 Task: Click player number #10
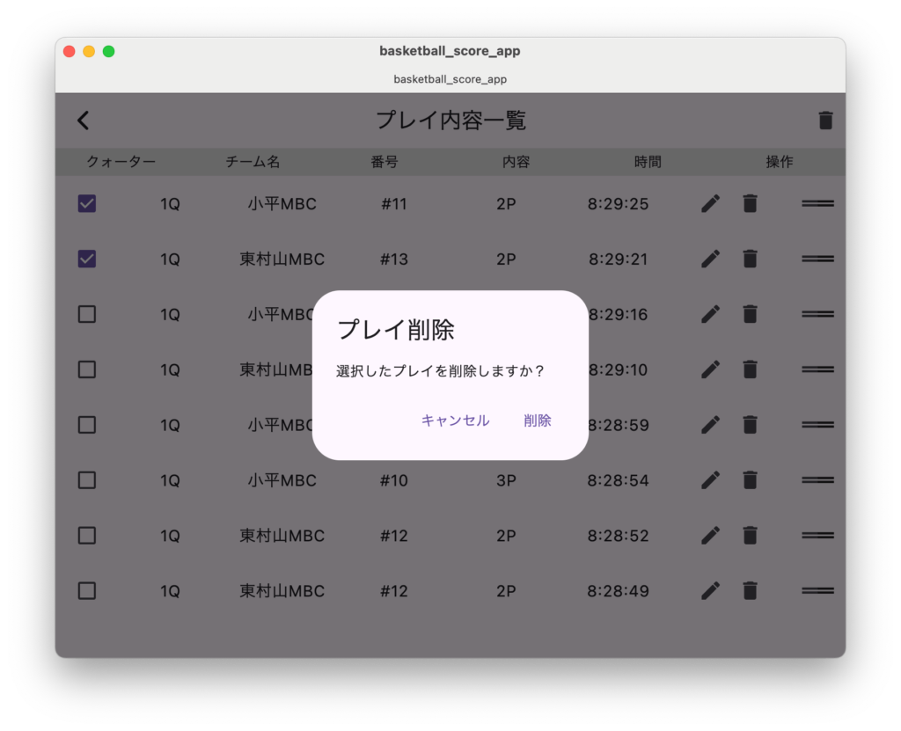[394, 480]
